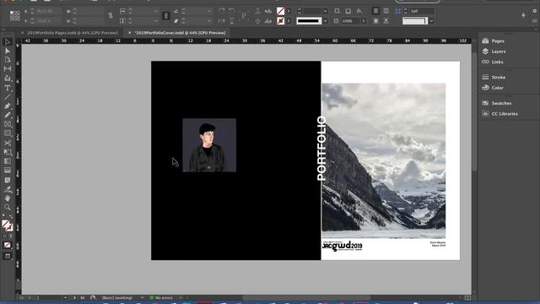Click the lightning Quick Apply icon
The image size is (540, 304).
pyautogui.click(x=523, y=15)
